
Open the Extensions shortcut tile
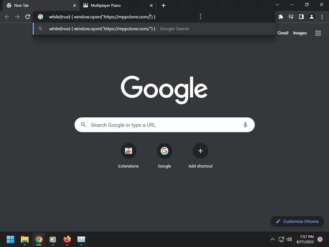[129, 151]
